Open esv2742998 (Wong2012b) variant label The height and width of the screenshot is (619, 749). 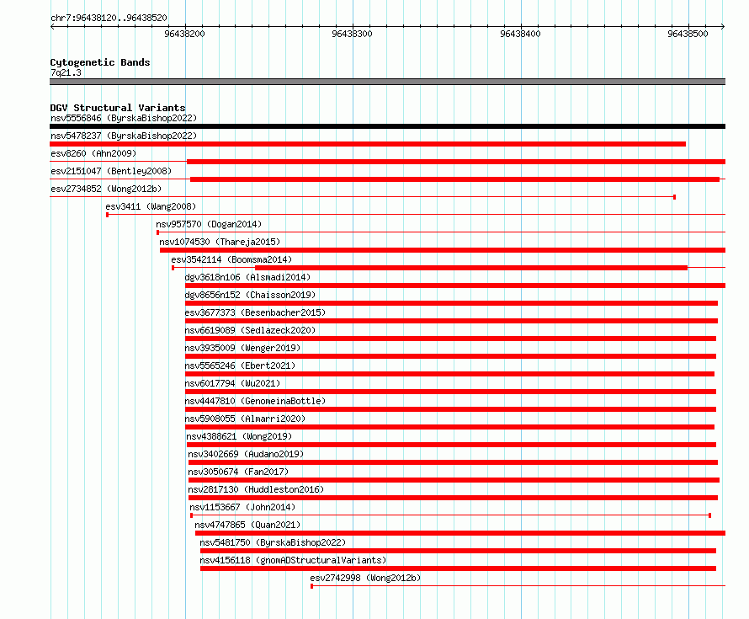(365, 578)
